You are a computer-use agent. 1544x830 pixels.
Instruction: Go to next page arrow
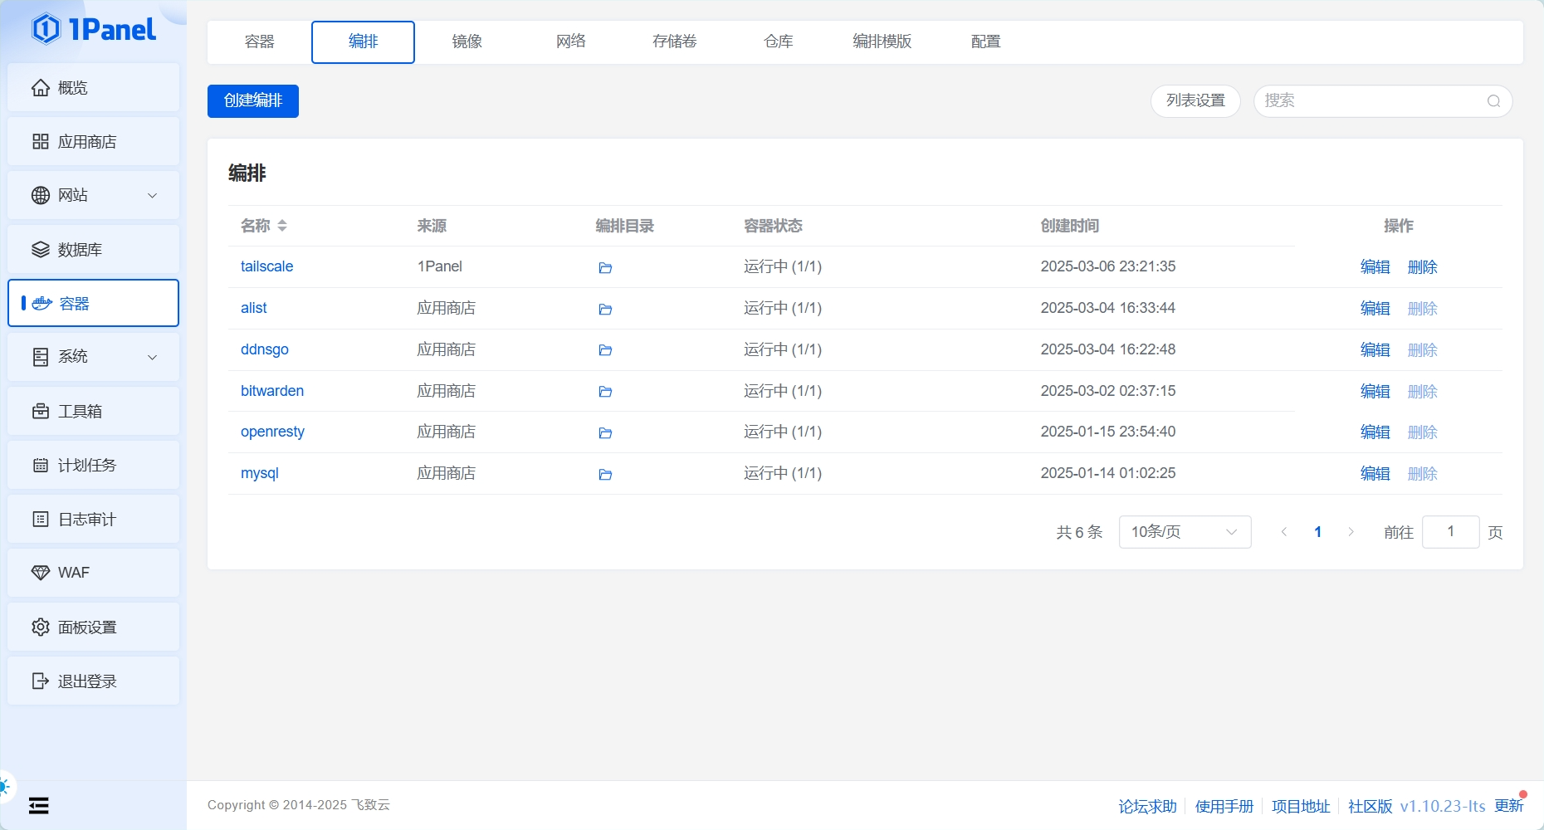click(x=1351, y=532)
